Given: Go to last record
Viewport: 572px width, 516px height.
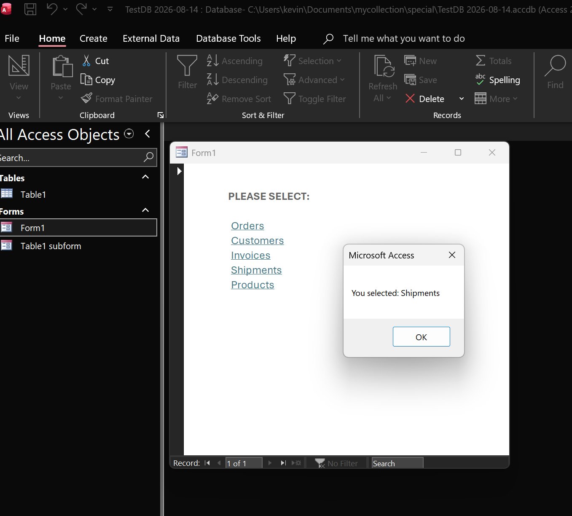Looking at the screenshot, I should [x=283, y=463].
